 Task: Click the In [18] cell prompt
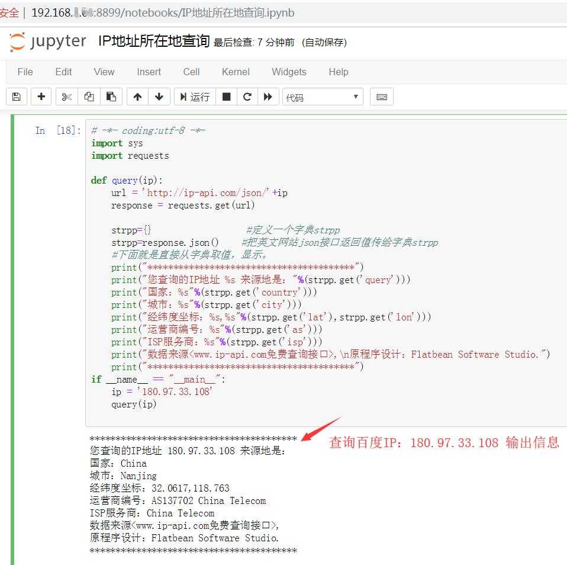tap(57, 130)
